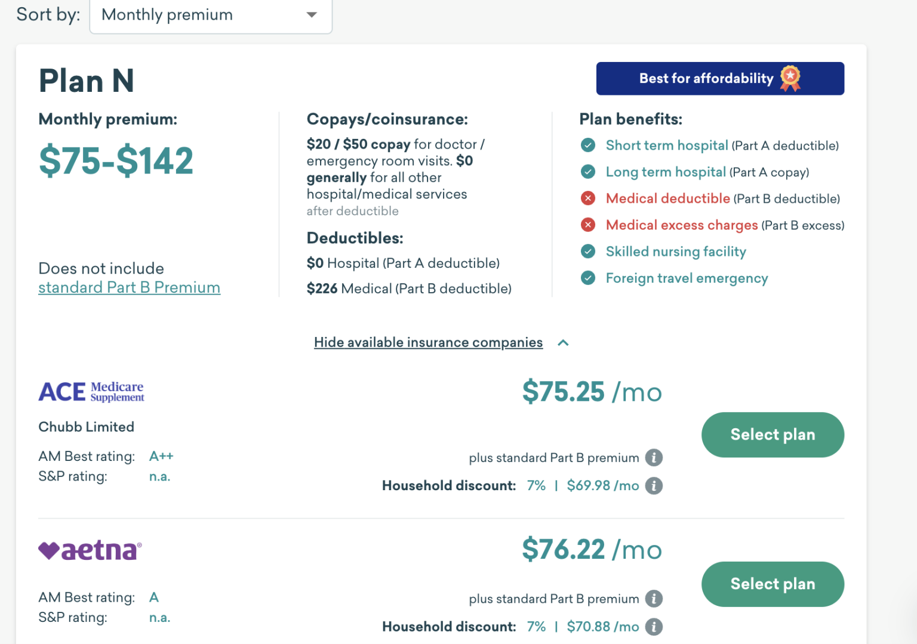This screenshot has height=644, width=917.
Task: Click the chevron next to Hide available insurance companies
Action: (563, 343)
